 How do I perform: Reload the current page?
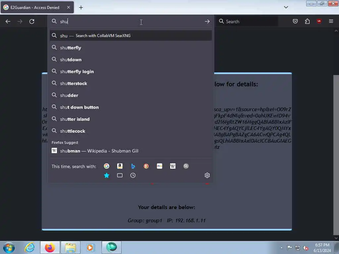click(x=32, y=21)
